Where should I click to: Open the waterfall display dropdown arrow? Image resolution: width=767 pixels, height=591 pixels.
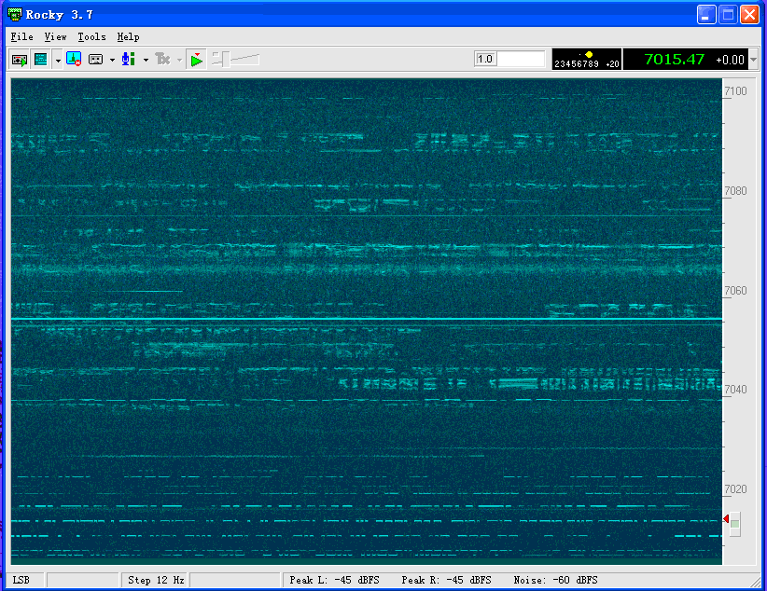coord(58,61)
